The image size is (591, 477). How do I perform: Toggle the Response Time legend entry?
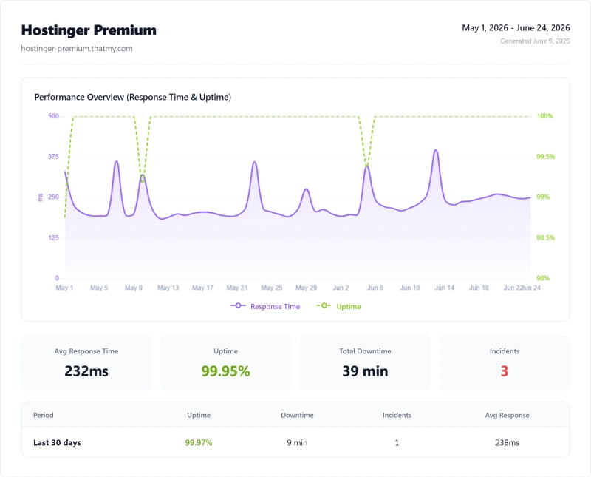(x=265, y=306)
